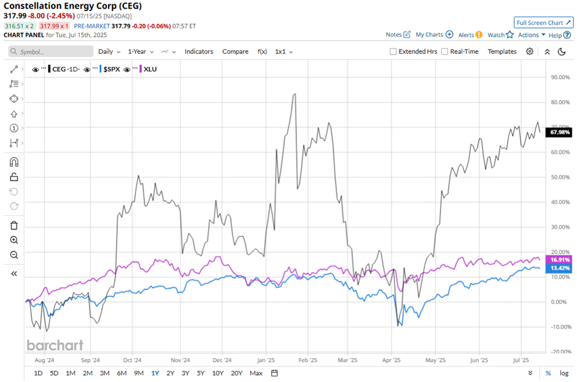
Task: Select the numbered annotation tool
Action: pyautogui.click(x=14, y=128)
